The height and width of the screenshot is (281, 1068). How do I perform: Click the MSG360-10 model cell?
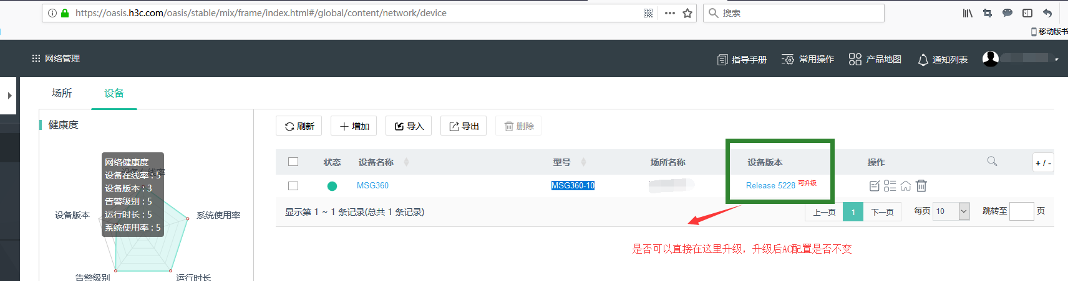pyautogui.click(x=573, y=185)
